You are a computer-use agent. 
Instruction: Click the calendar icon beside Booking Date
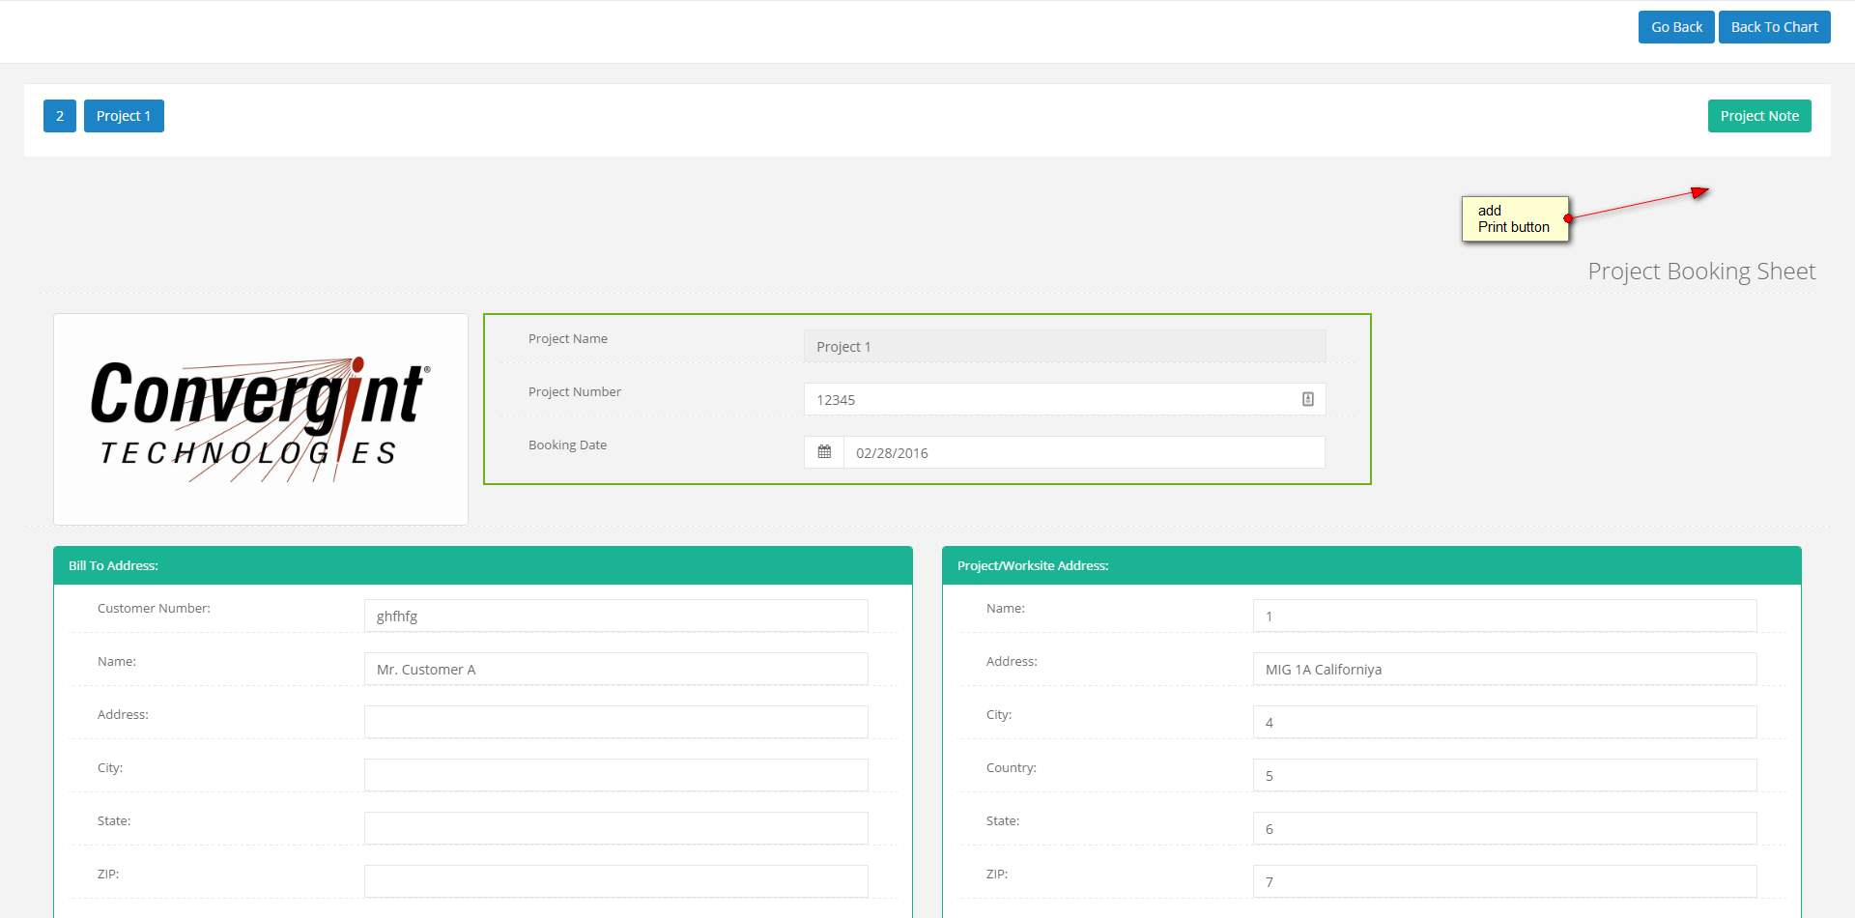pos(824,452)
